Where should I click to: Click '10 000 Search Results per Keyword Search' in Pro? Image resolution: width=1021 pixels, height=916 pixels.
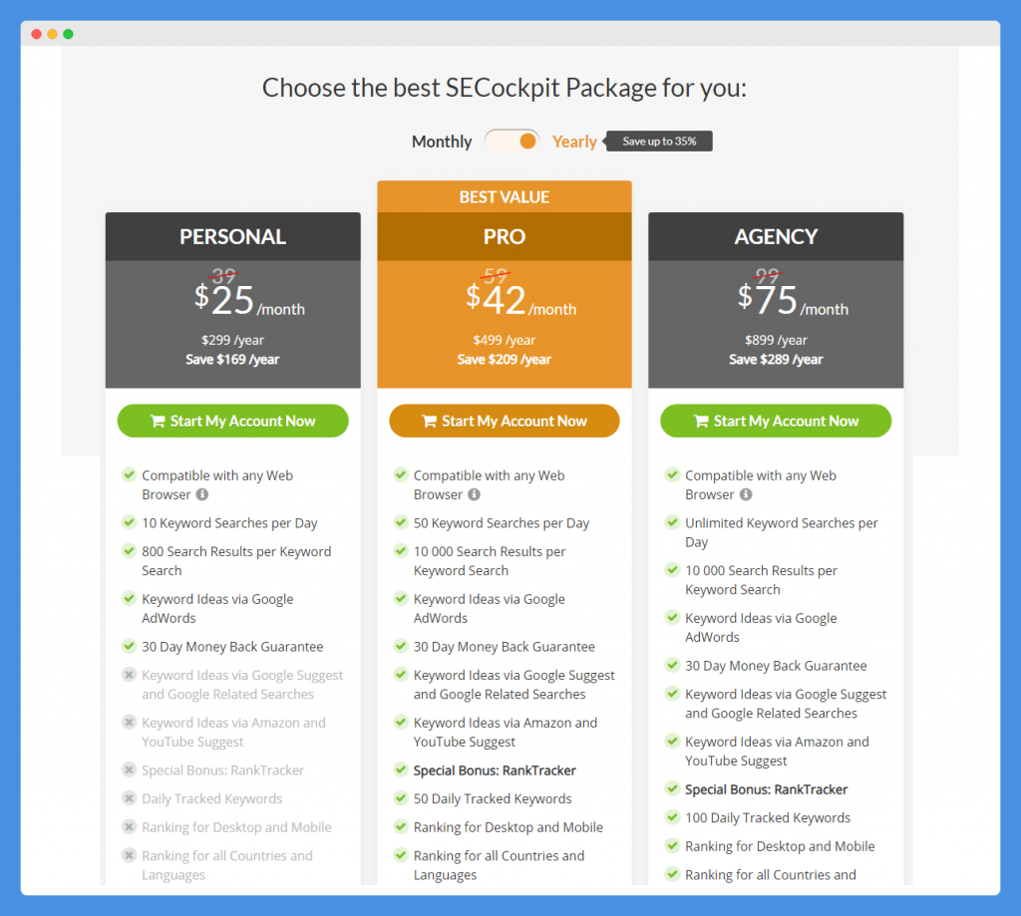[x=489, y=560]
